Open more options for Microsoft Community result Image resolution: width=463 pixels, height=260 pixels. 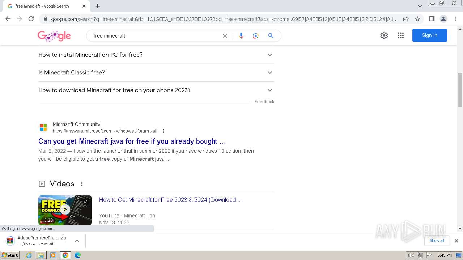point(163,131)
